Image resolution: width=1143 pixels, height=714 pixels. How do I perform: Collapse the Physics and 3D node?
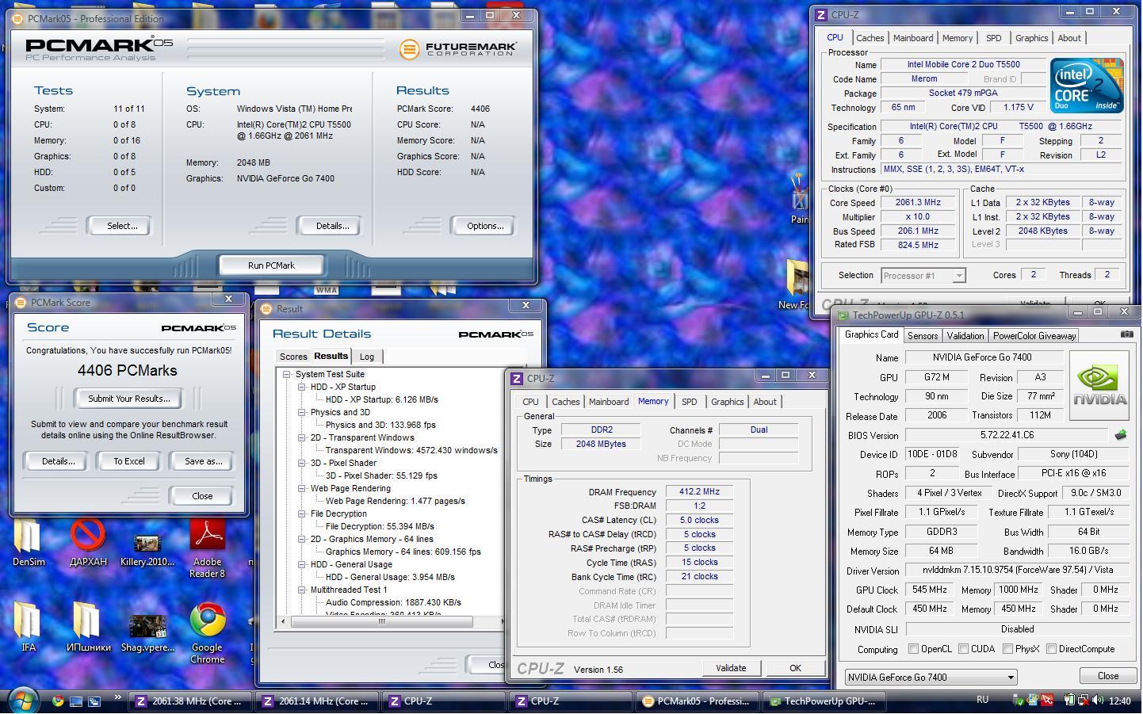point(302,412)
